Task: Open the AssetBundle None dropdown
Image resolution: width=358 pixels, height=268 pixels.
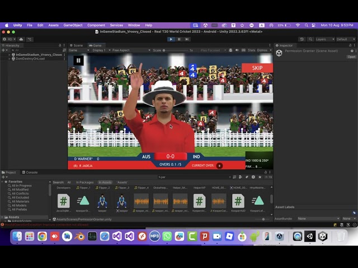Action: click(x=318, y=218)
